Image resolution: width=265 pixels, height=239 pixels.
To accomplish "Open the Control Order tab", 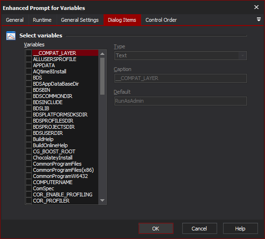I will coord(161,20).
